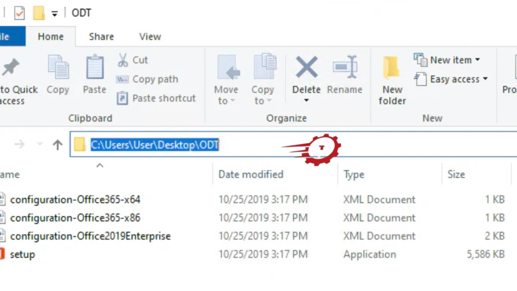Click the Copy icon in Clipboard group
The width and height of the screenshot is (517, 291).
tap(58, 68)
